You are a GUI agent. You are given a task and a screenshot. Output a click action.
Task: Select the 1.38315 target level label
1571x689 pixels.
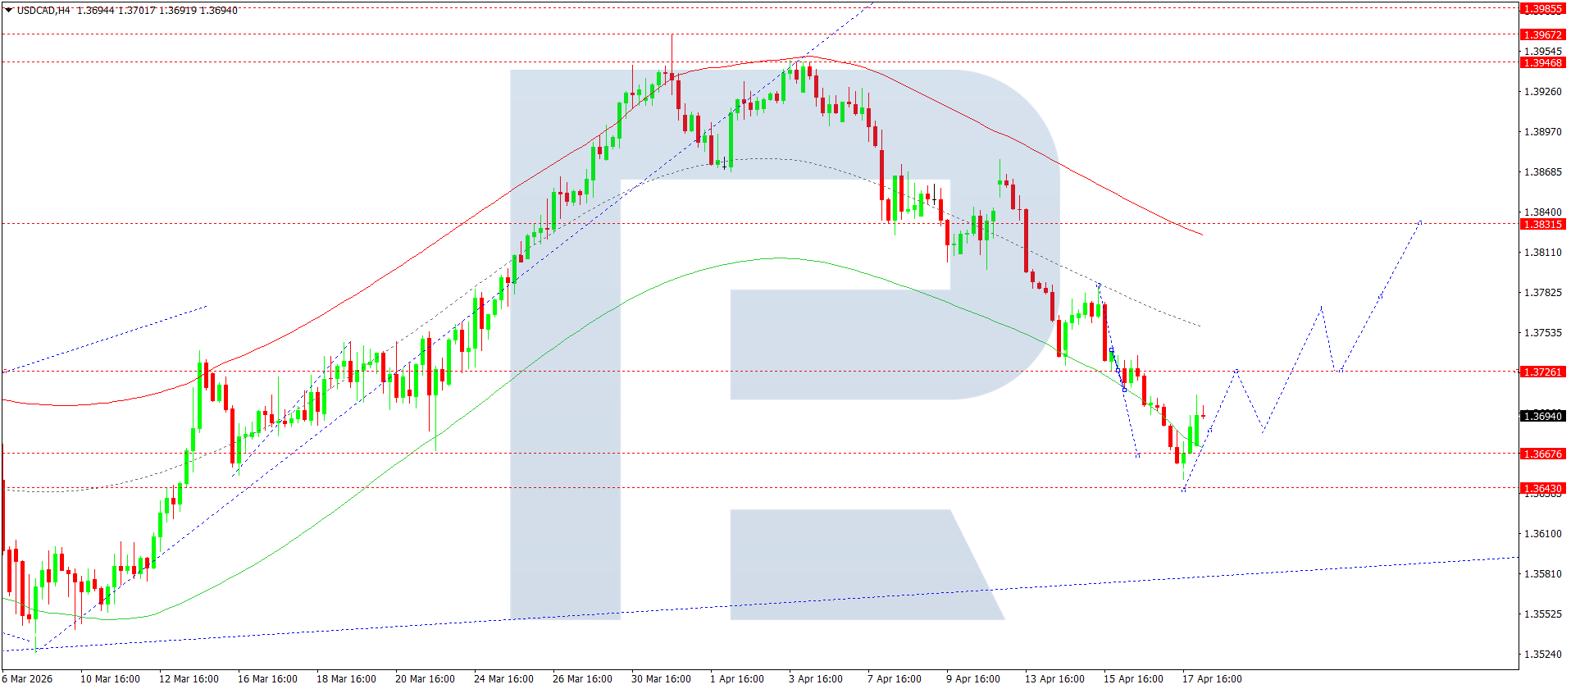pyautogui.click(x=1542, y=225)
